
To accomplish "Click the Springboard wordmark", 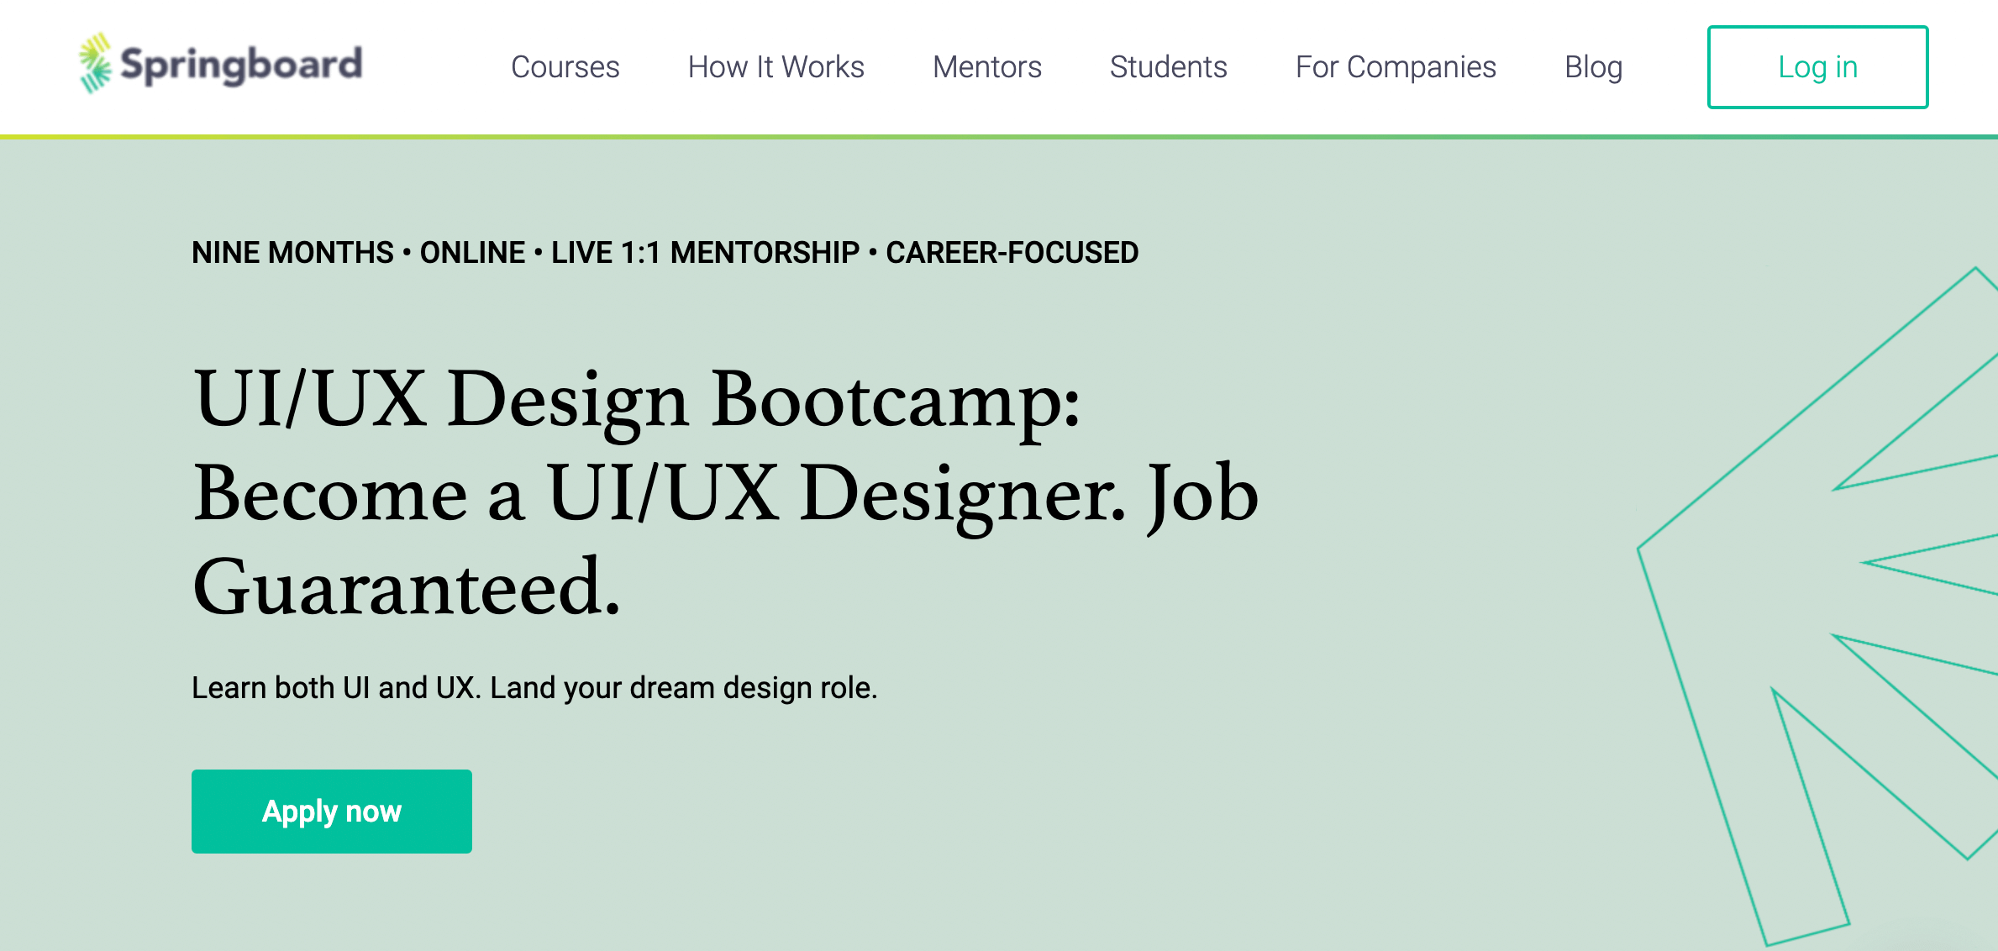I will pos(244,63).
